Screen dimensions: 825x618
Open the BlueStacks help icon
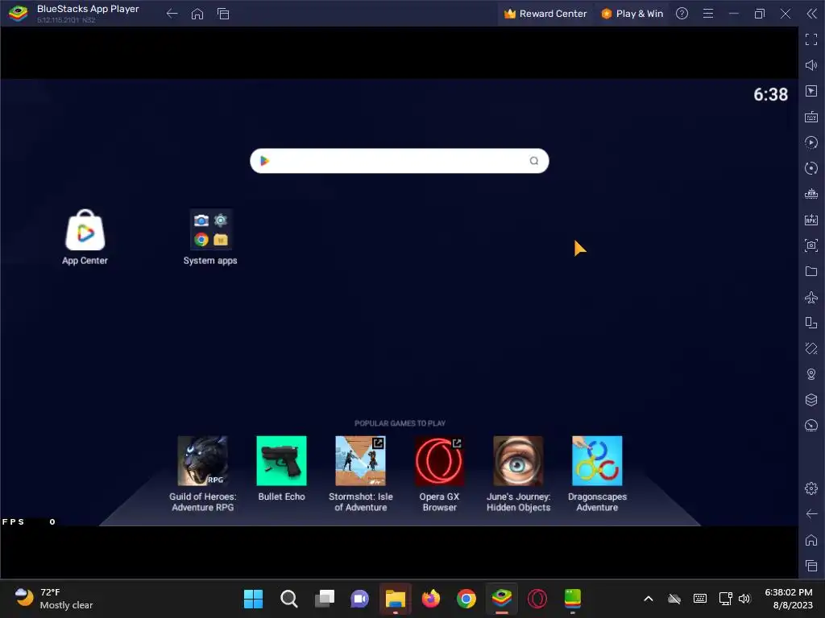pyautogui.click(x=682, y=14)
